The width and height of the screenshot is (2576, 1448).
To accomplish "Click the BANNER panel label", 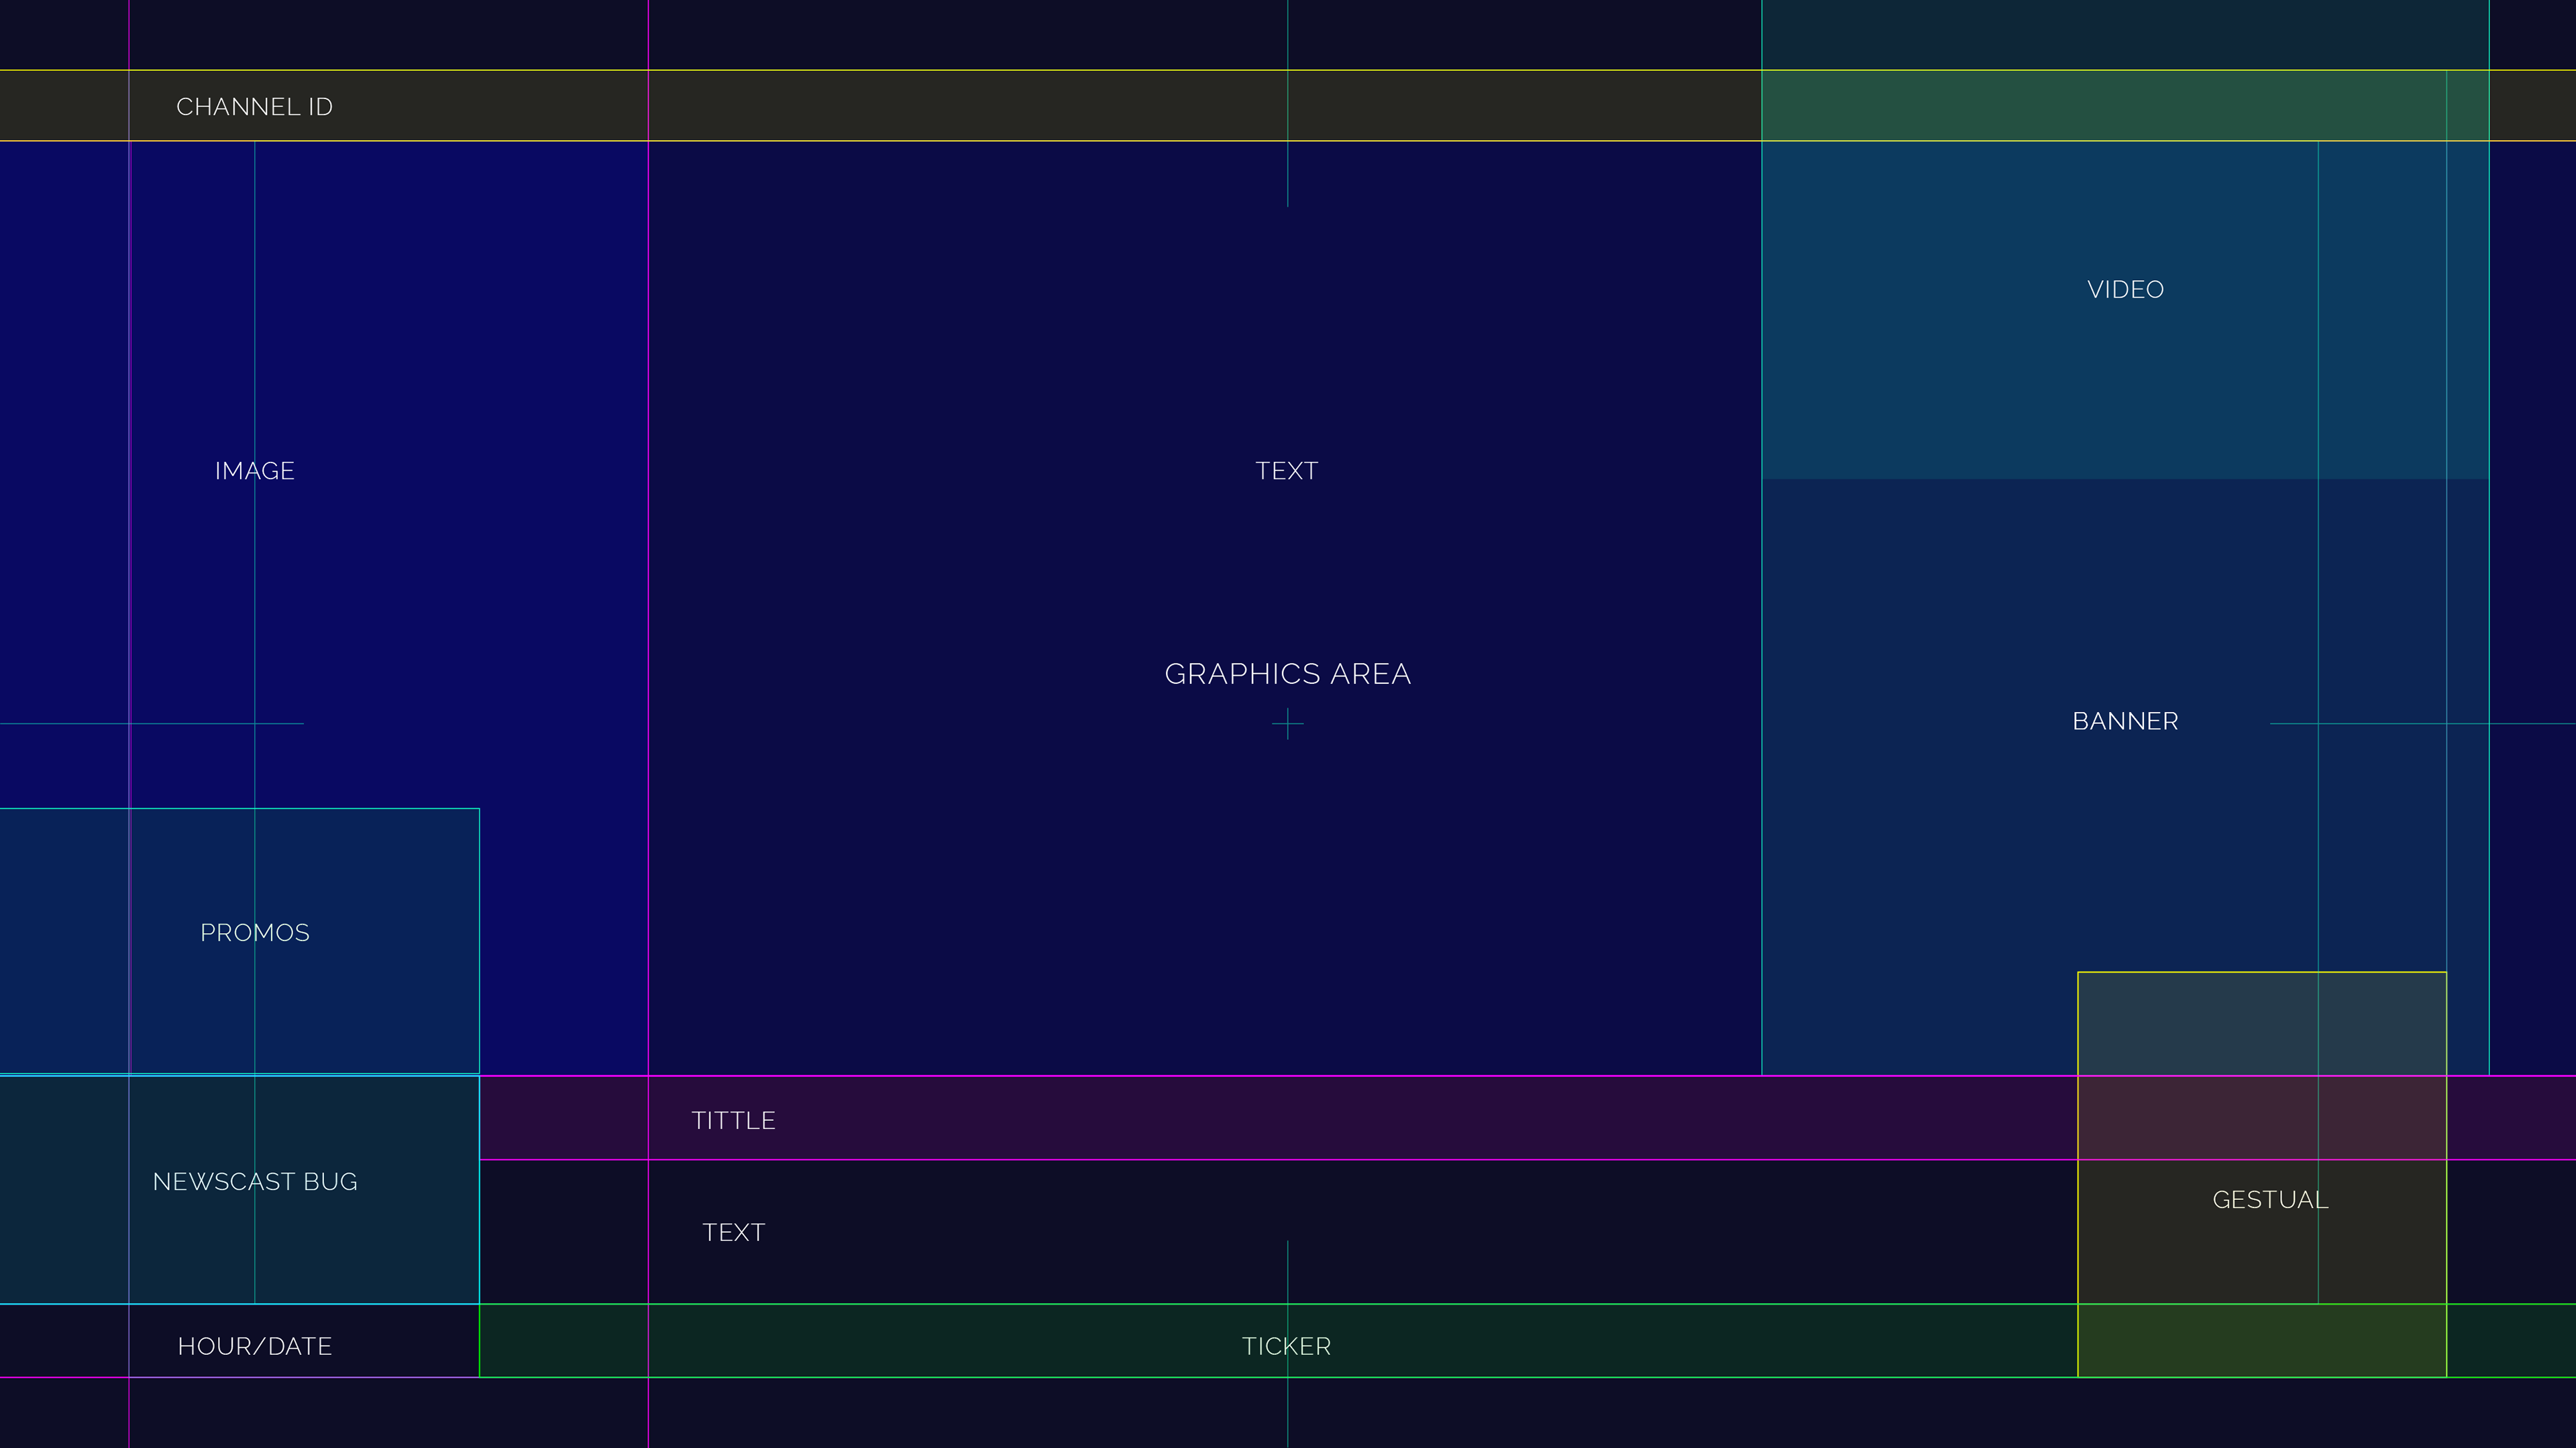I will point(2125,721).
